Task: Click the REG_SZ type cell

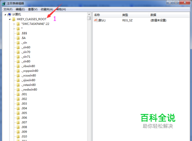Action: (127, 20)
